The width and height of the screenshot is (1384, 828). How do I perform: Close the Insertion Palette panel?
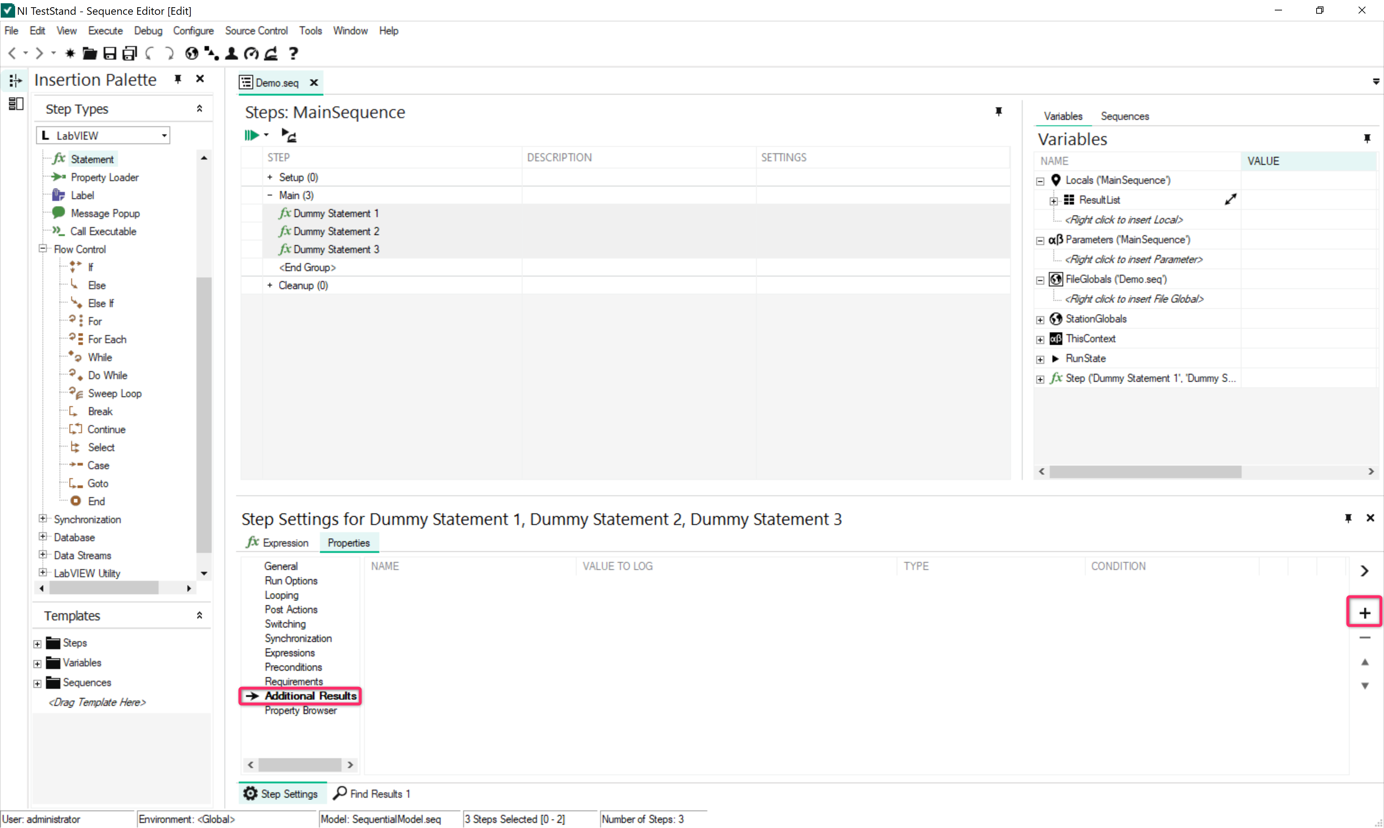pos(200,79)
